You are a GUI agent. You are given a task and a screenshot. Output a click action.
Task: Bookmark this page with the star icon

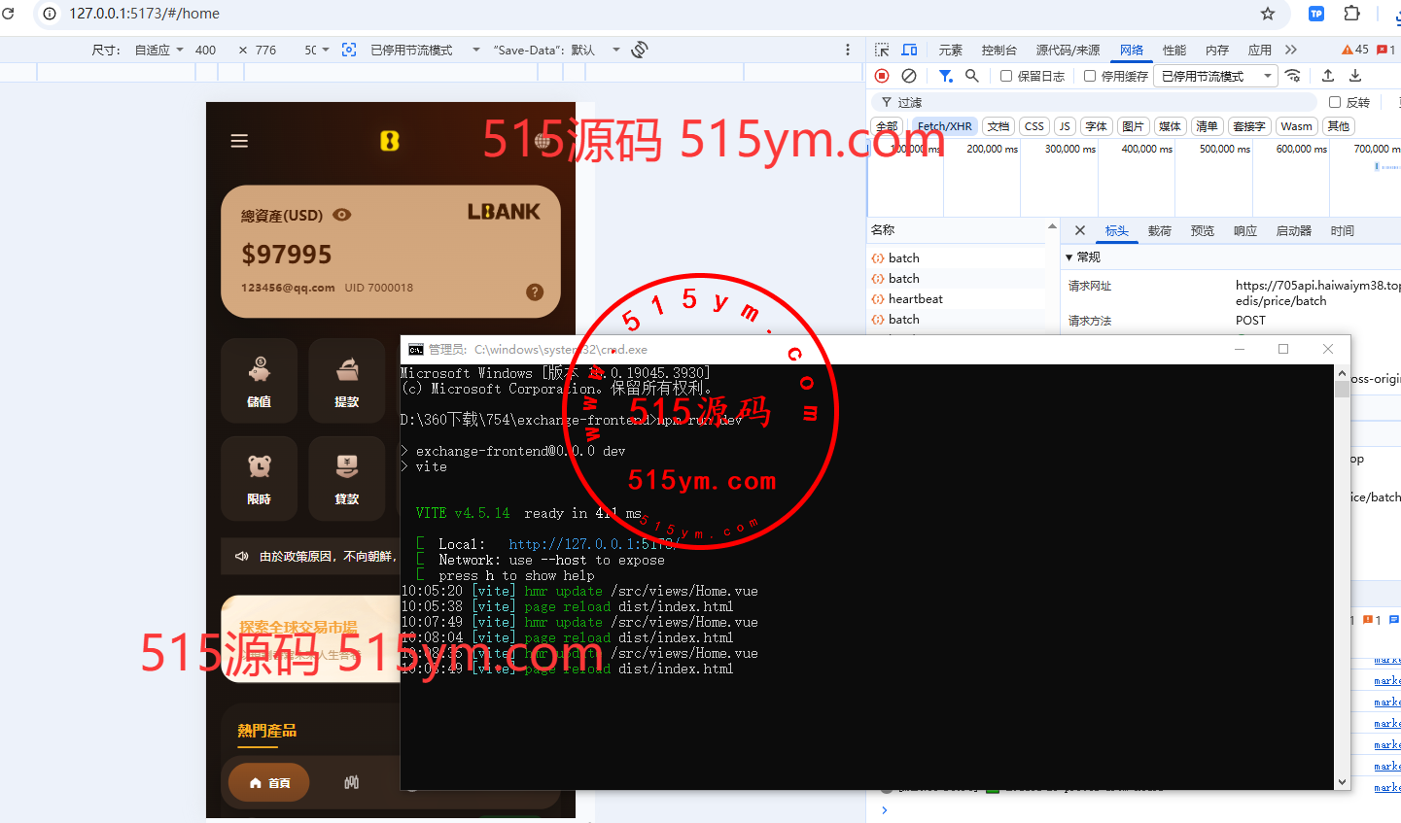(x=1268, y=14)
